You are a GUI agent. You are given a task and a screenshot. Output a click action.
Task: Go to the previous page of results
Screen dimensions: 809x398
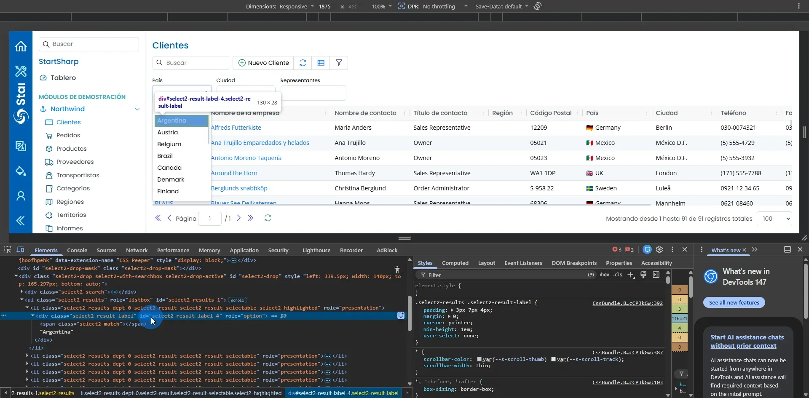(x=169, y=218)
